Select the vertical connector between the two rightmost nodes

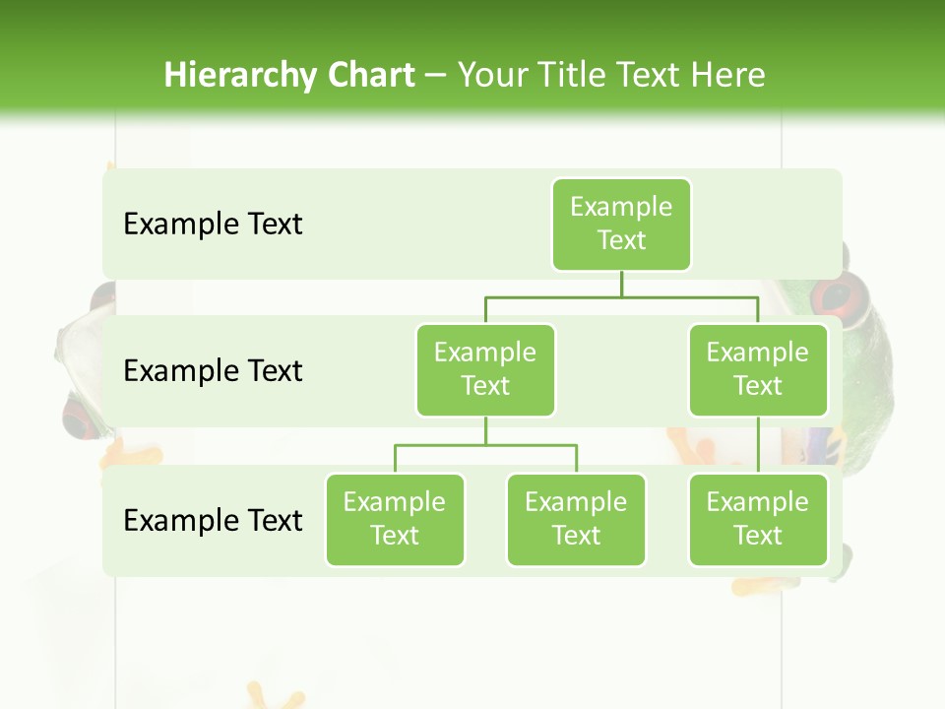click(x=758, y=445)
